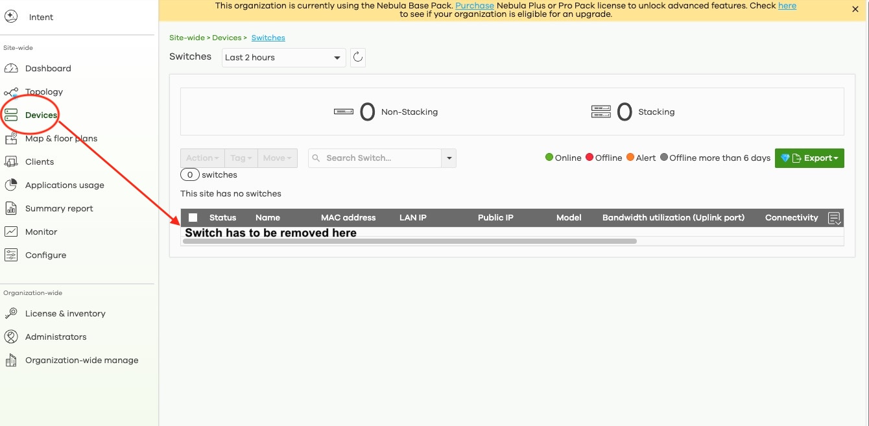Click the 0 switches count badge
Screen dimensions: 869x426
pos(190,174)
